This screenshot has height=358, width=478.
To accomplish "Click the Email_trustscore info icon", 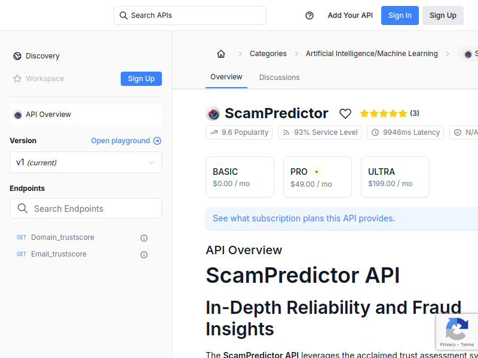I will 144,255.
